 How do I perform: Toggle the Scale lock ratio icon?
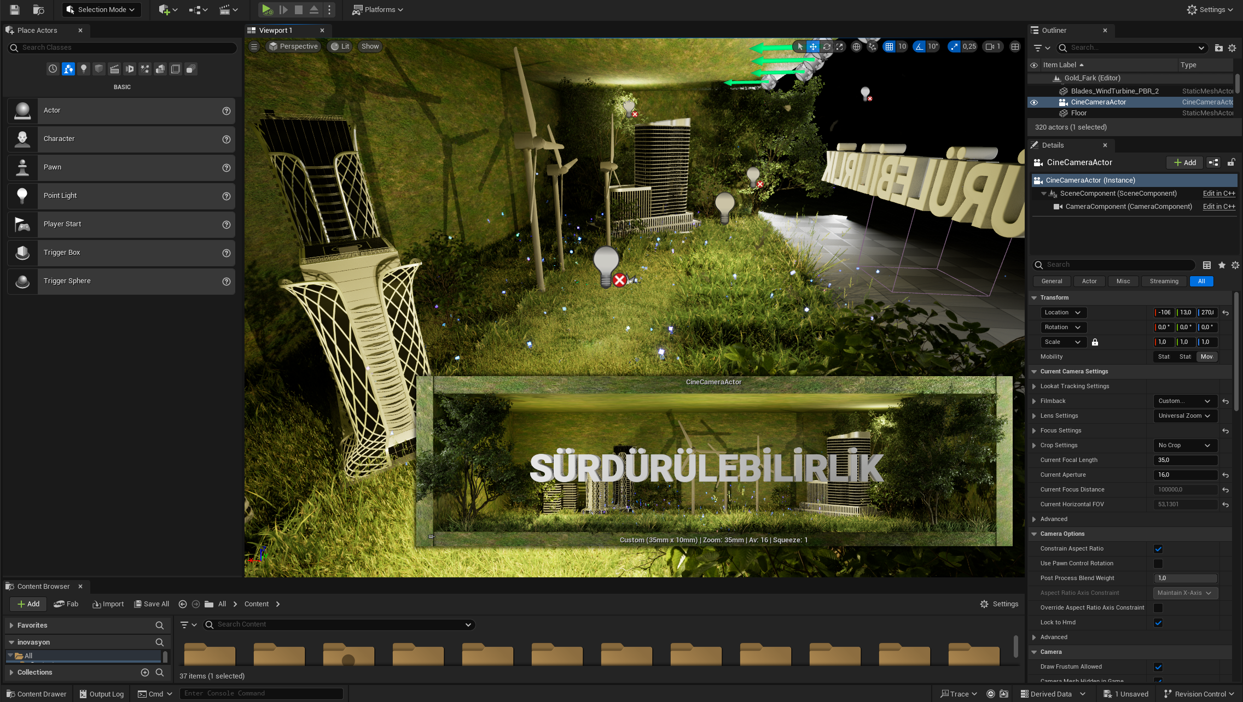(x=1095, y=342)
